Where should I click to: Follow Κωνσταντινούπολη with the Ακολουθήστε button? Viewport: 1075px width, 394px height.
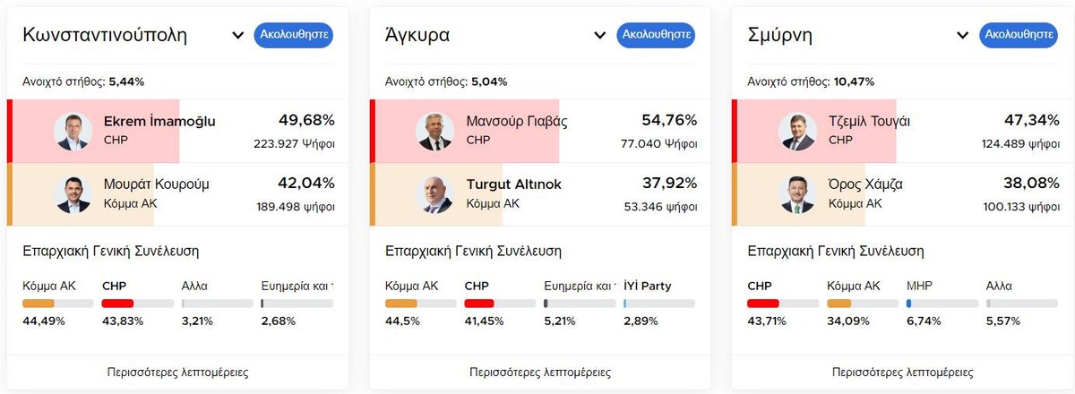pos(294,35)
